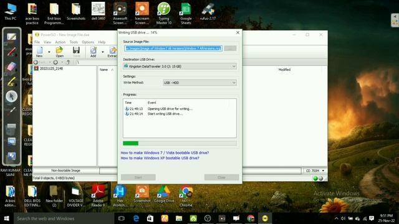Image resolution: width=399 pixels, height=224 pixels.
Task: Open the Windows 7 / Vista bootable USB link
Action: (165, 152)
